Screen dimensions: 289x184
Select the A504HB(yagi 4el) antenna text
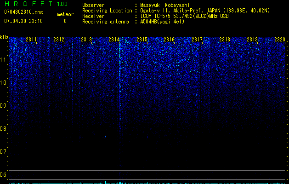click(162, 22)
